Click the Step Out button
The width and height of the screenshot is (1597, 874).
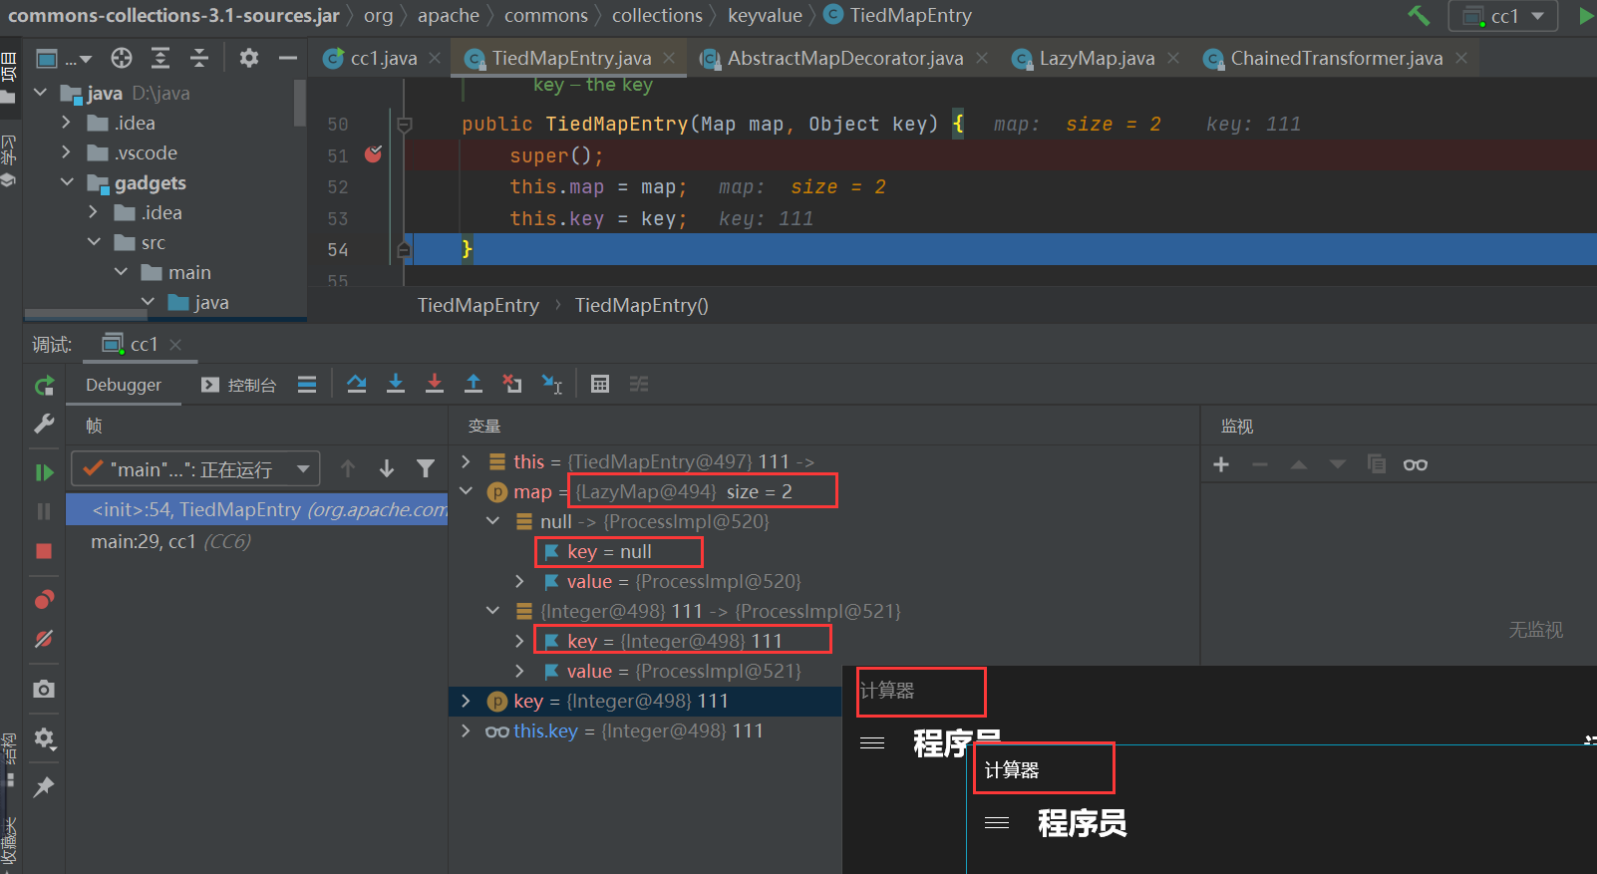point(474,384)
